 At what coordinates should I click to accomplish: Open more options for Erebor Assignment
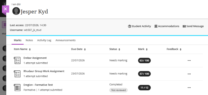tap(189, 61)
